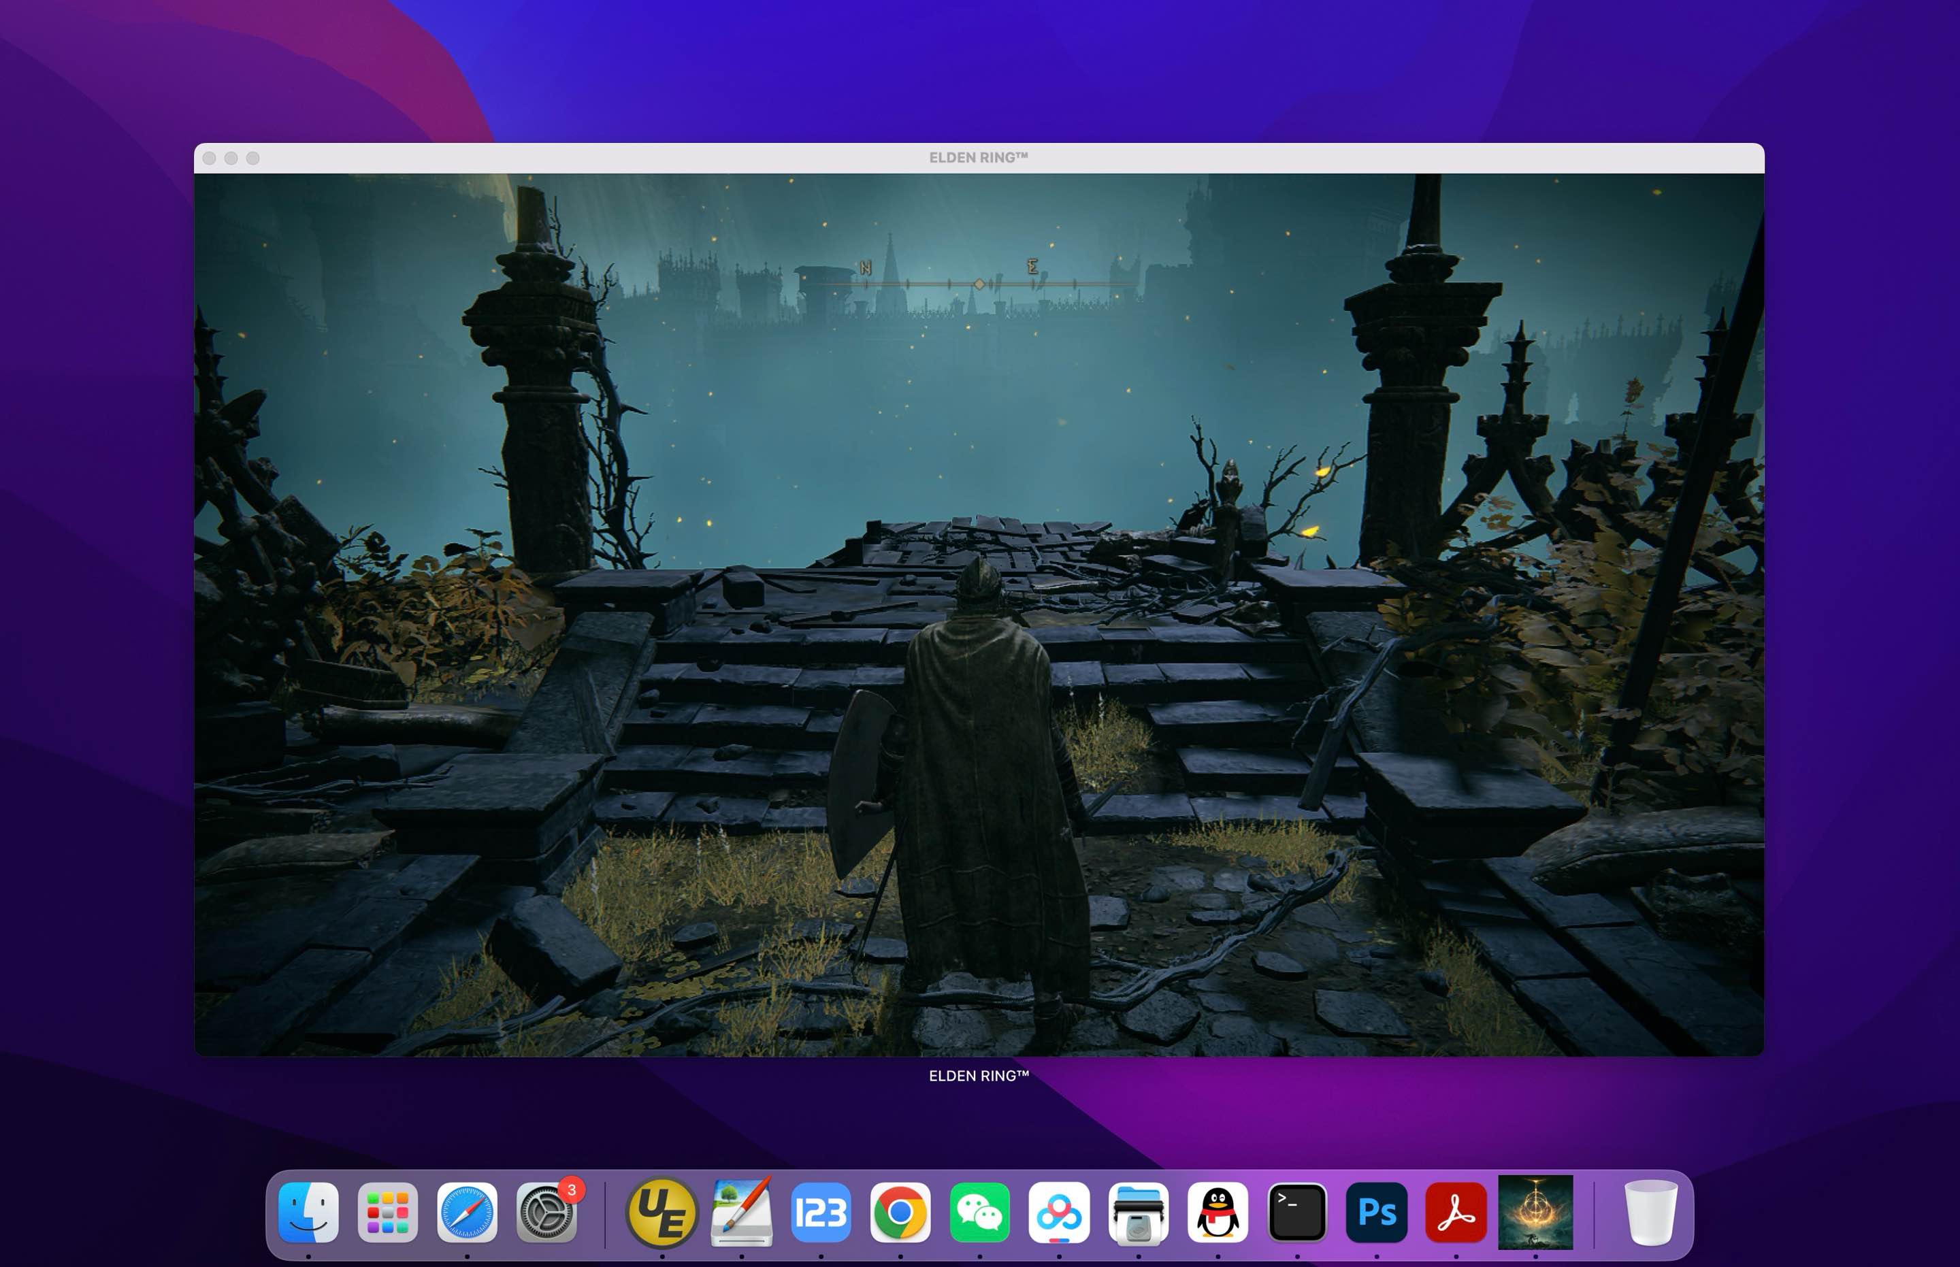Open the paintbrush drawing app icon

click(741, 1212)
